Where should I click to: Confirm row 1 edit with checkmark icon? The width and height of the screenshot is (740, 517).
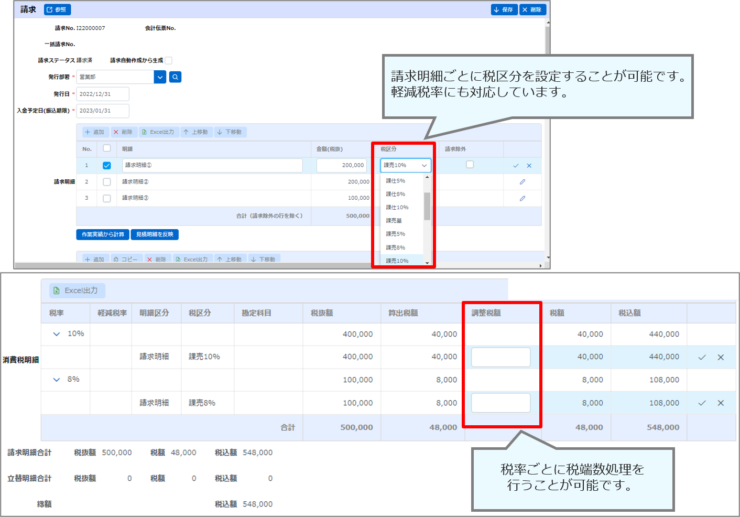point(516,166)
